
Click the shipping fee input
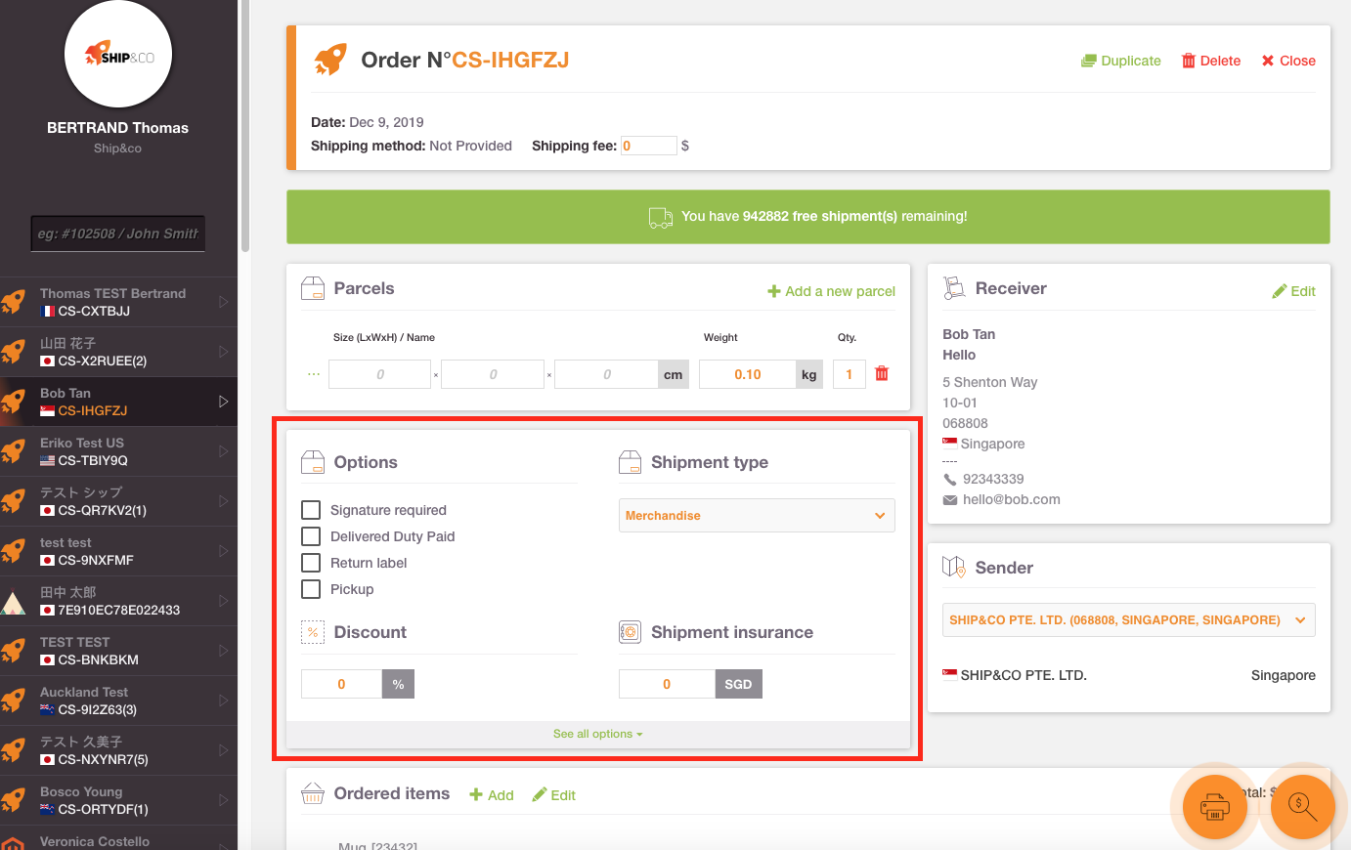click(649, 146)
